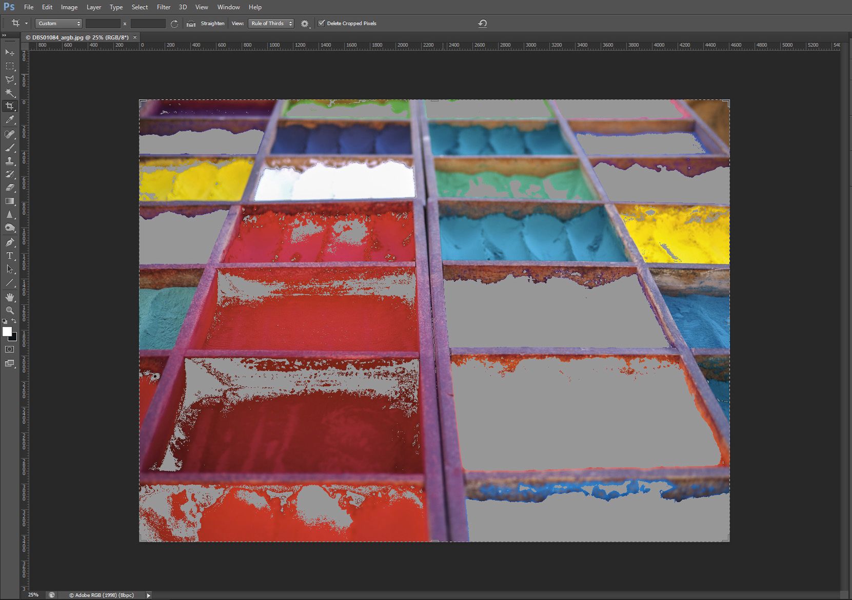Toggle Quick Mask mode
The image size is (852, 600).
[x=10, y=349]
